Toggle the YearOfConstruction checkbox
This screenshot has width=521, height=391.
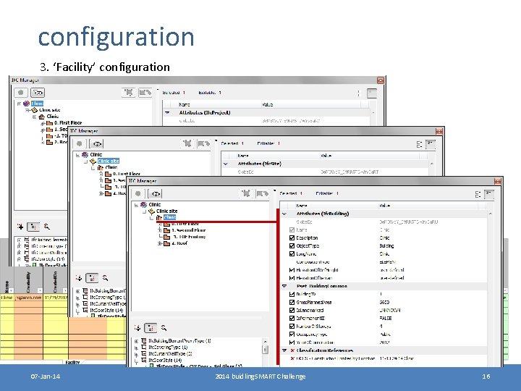tap(292, 342)
